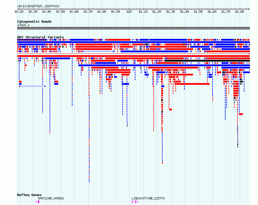The width and height of the screenshot is (258, 205).
Task: Click the 13q31.1 band label
Action: click(x=23, y=25)
